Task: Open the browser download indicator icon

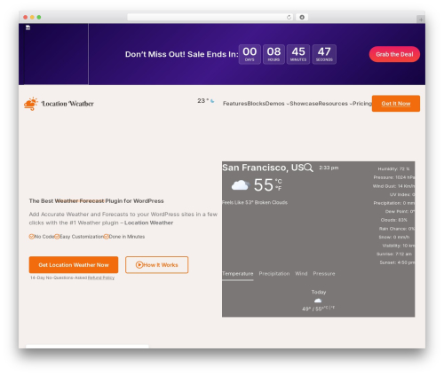Action: point(302,18)
